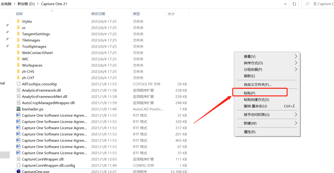Click the zh-CHT folder icon

(18, 78)
